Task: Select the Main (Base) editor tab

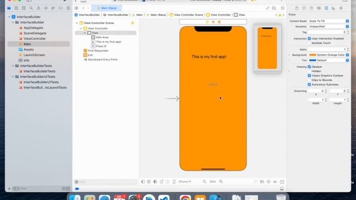Action: coord(106,8)
